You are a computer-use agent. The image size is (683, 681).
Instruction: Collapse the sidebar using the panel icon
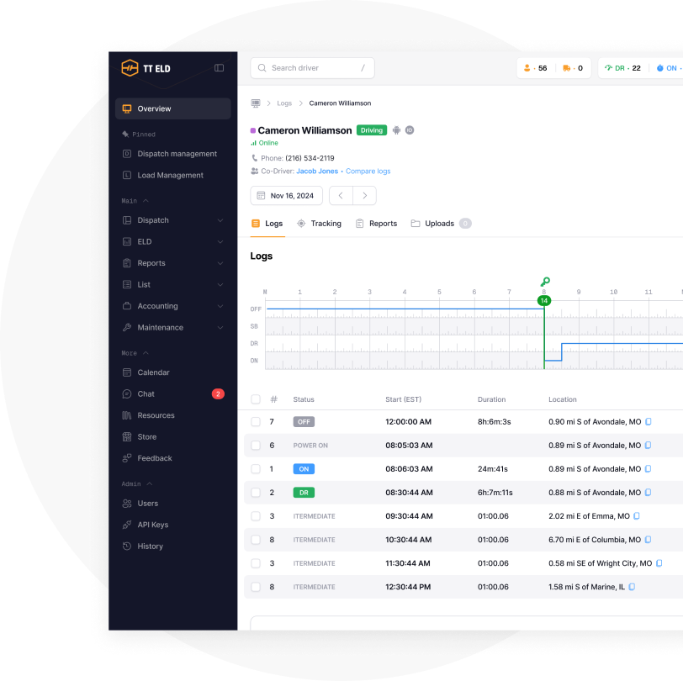(x=220, y=68)
